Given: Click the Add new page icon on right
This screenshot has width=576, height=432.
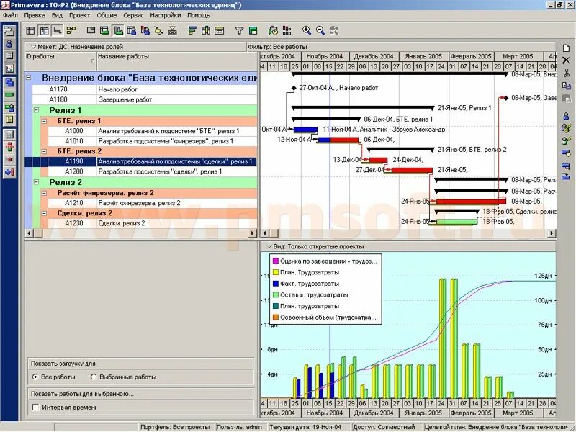Looking at the screenshot, I should tap(566, 48).
